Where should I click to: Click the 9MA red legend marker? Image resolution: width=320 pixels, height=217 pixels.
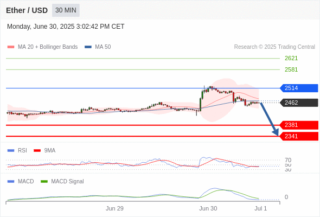coord(37,151)
